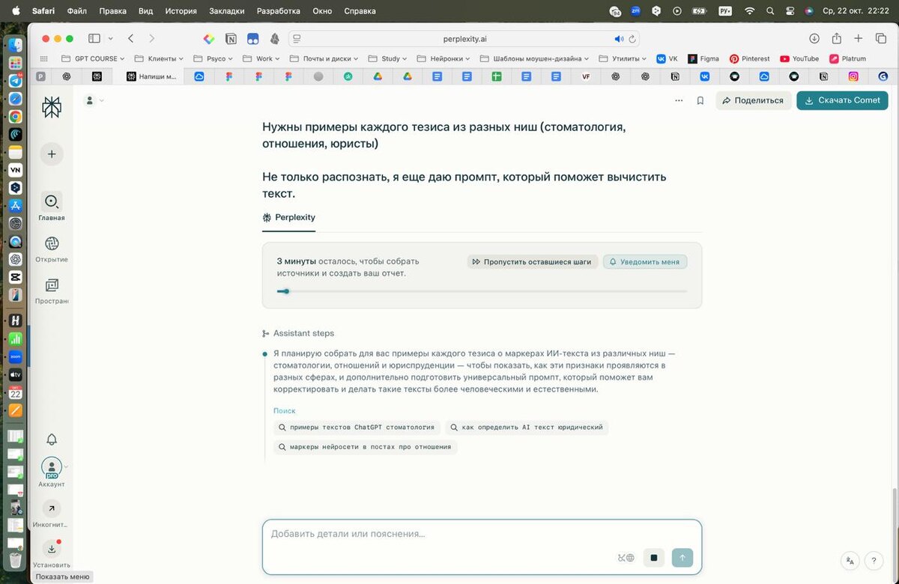Open the Safari share icon
This screenshot has width=899, height=584.
tap(837, 39)
